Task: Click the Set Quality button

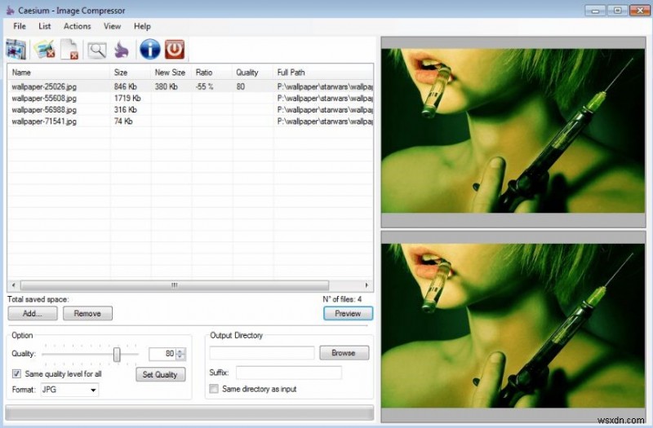Action: click(160, 374)
